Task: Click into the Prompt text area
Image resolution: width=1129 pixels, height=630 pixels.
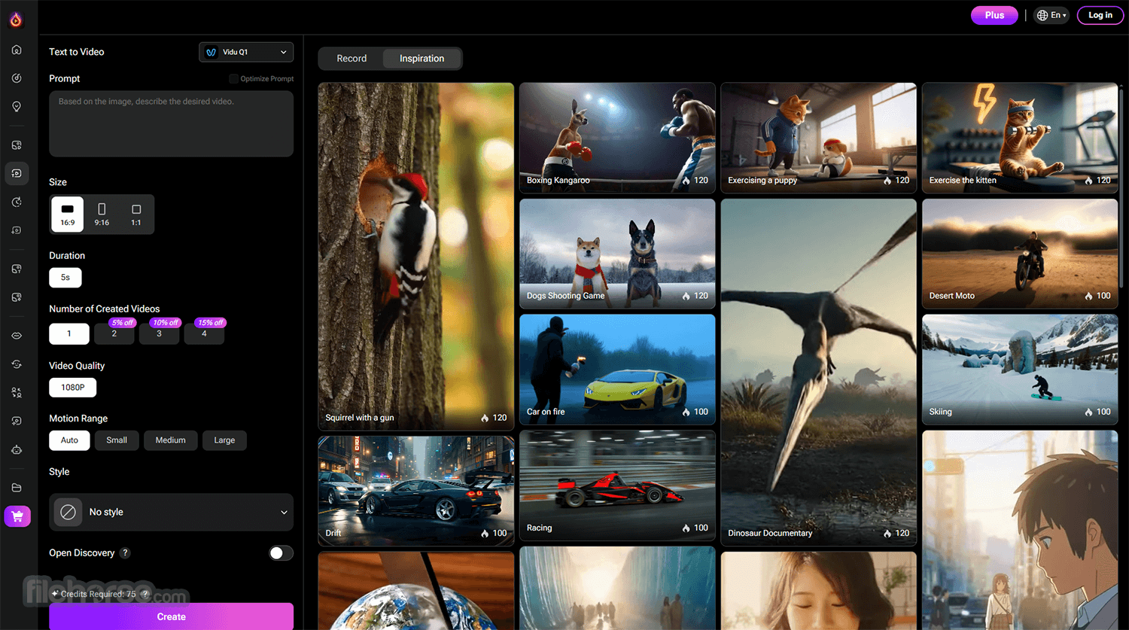Action: pyautogui.click(x=171, y=123)
